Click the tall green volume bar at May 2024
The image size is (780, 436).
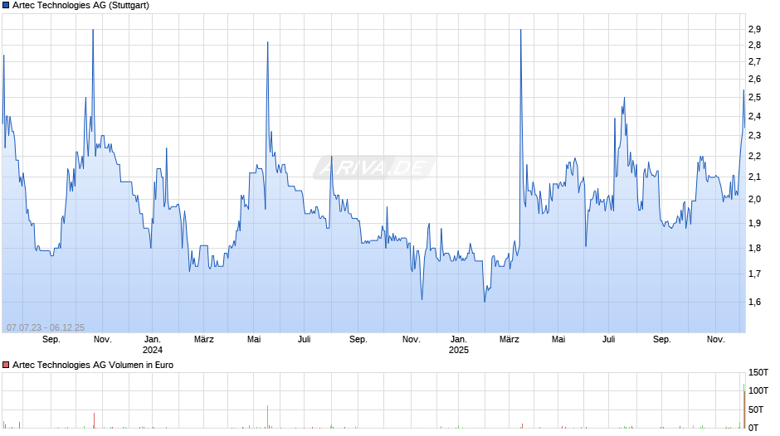coord(268,417)
